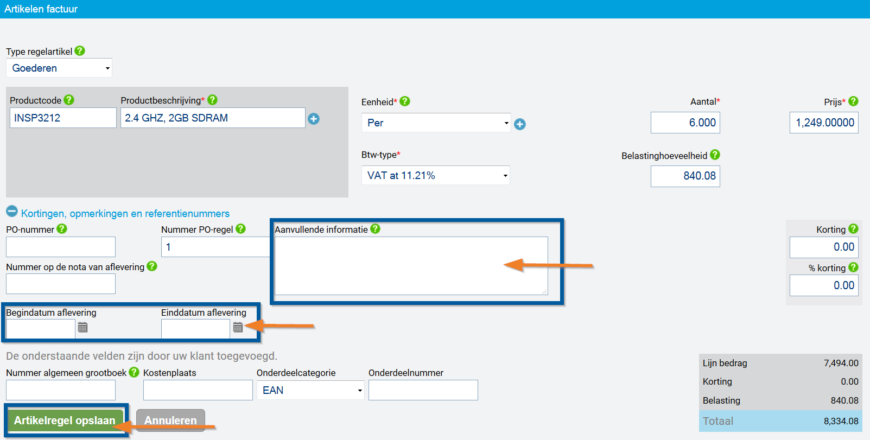The height and width of the screenshot is (440, 870).
Task: Click the Lijn bedrag value 7,494.00
Action: pyautogui.click(x=841, y=363)
